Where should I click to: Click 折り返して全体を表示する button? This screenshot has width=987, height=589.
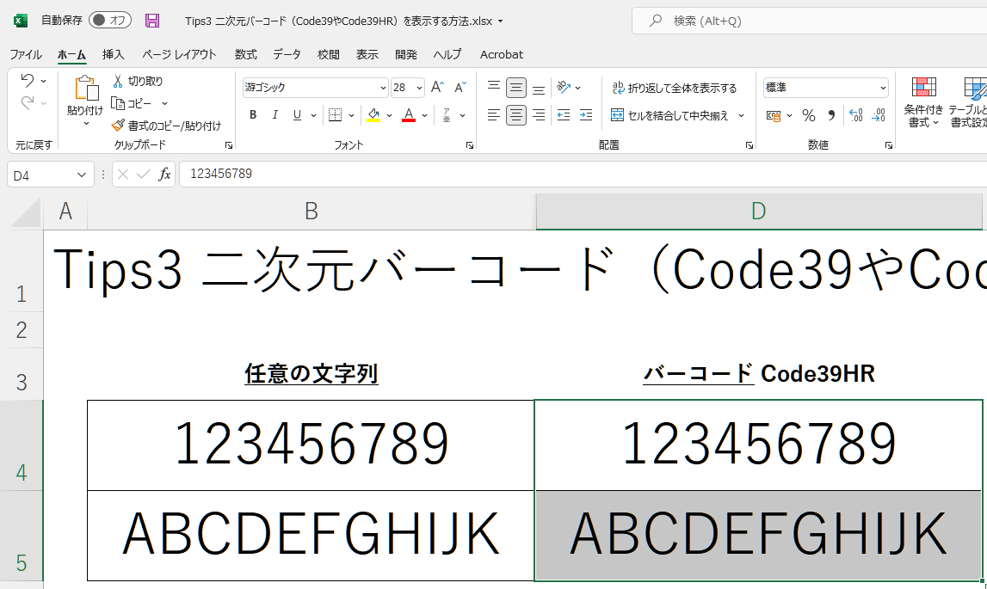(675, 88)
